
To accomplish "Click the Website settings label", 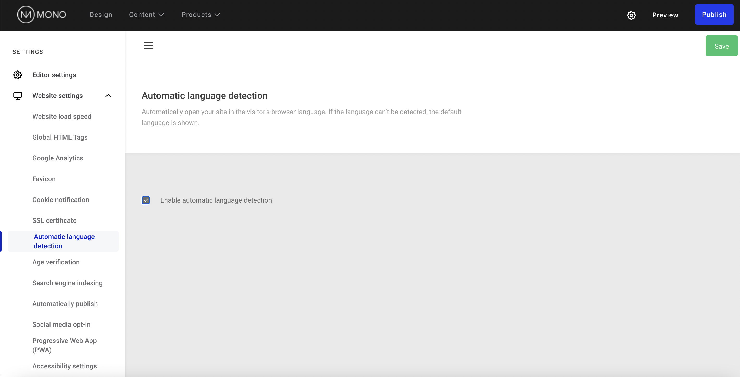I will 58,96.
